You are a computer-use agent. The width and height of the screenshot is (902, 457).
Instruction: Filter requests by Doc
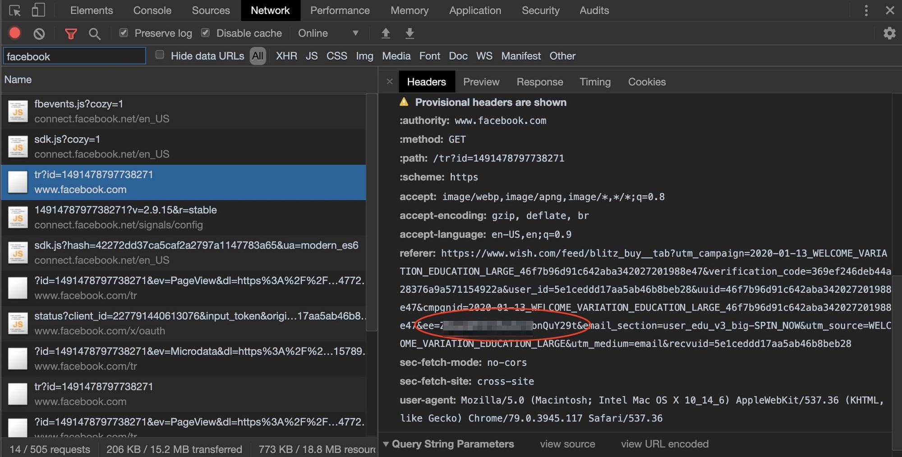[x=458, y=56]
